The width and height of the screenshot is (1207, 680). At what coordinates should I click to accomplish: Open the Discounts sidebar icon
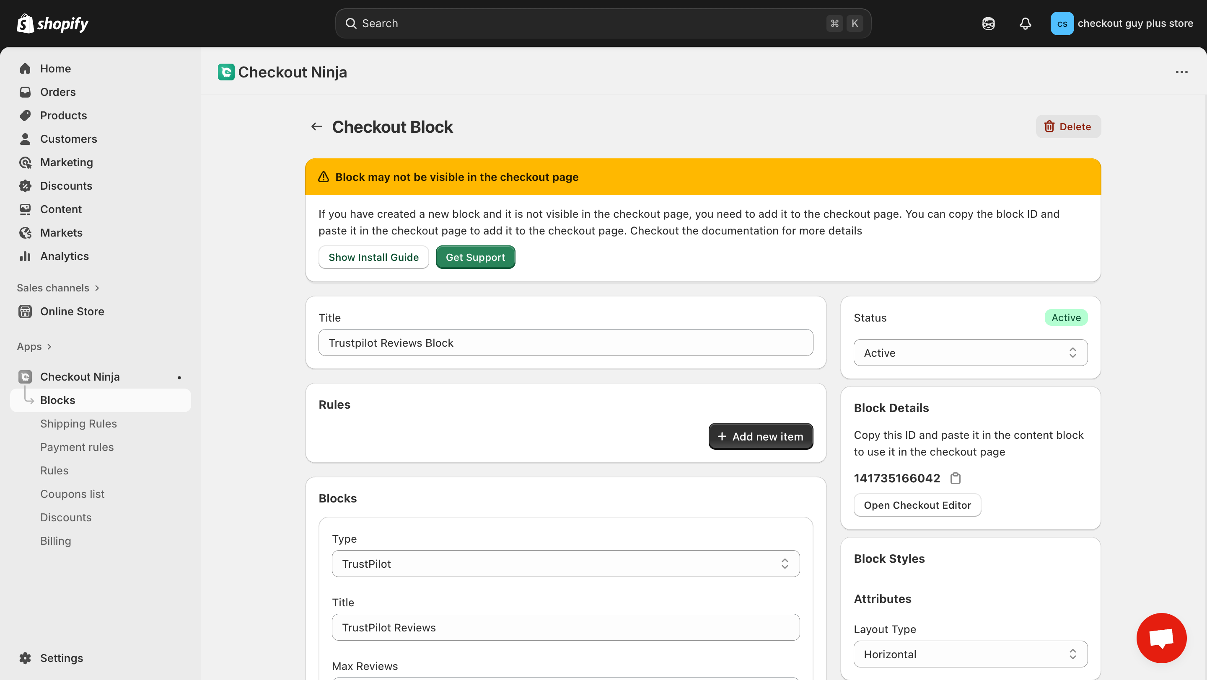pos(26,186)
